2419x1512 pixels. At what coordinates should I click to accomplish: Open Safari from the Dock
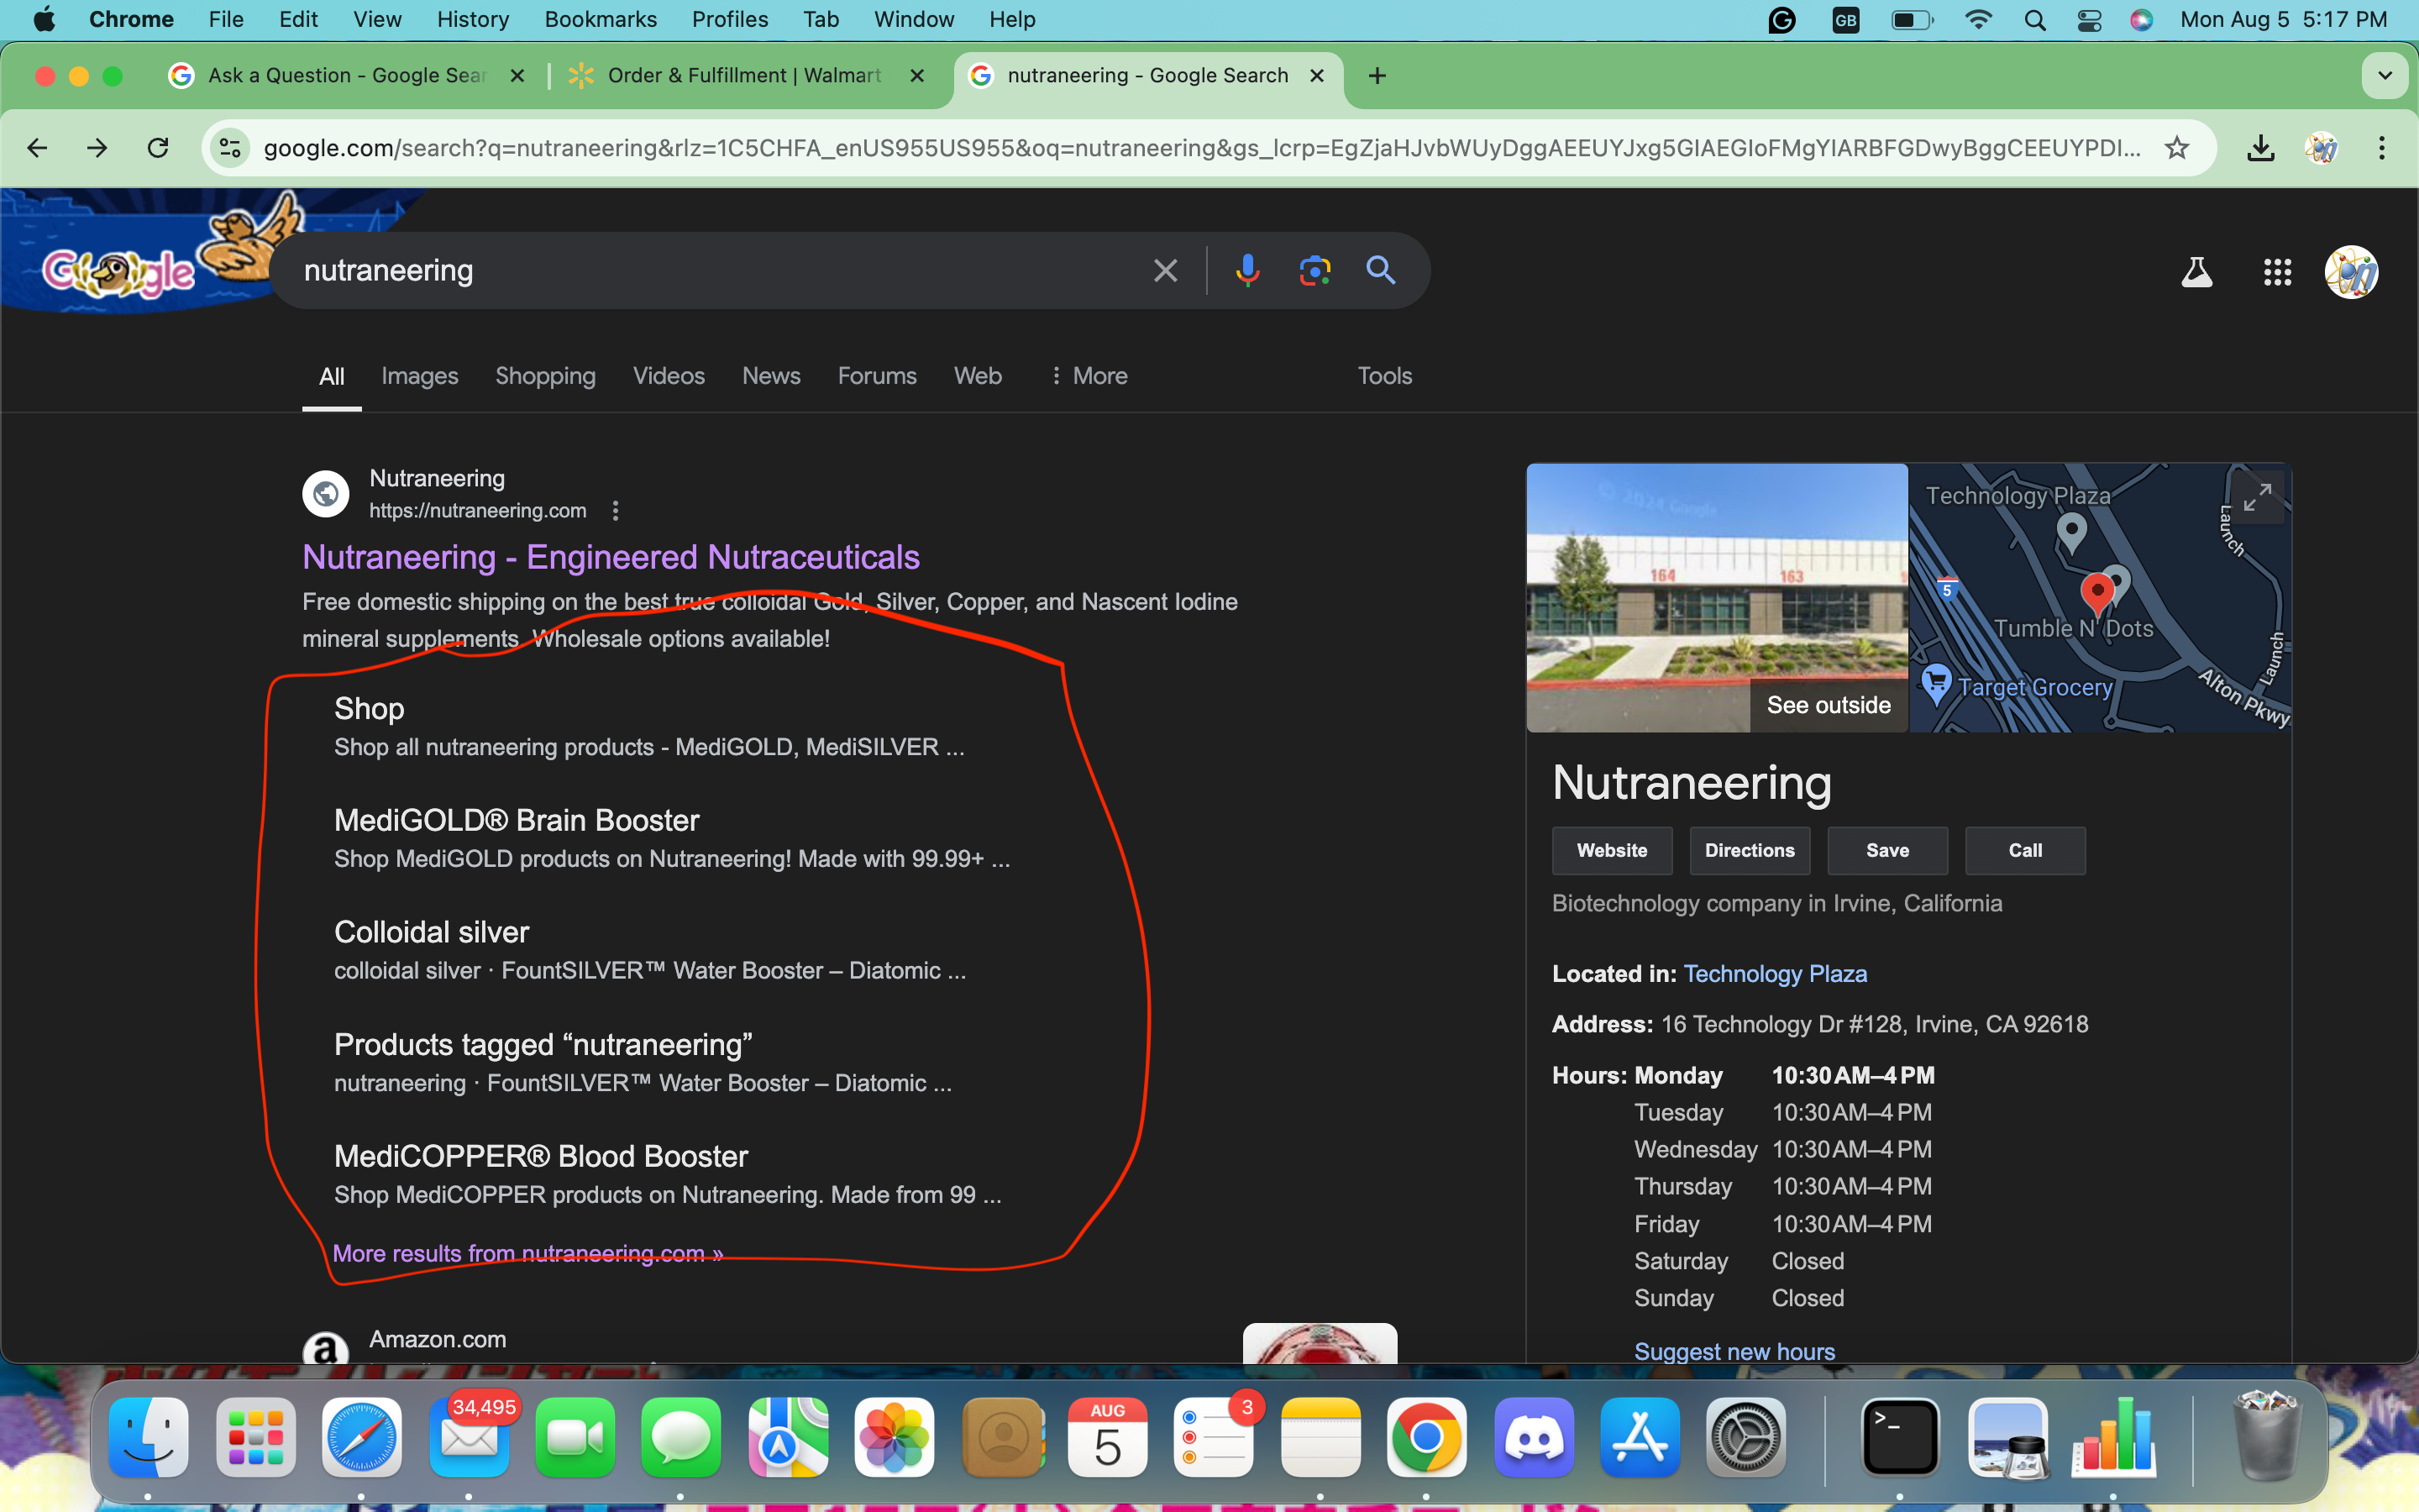tap(362, 1437)
